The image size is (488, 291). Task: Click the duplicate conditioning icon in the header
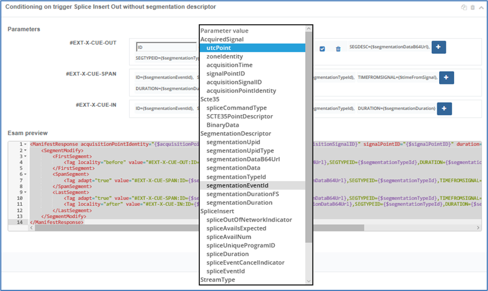463,7
